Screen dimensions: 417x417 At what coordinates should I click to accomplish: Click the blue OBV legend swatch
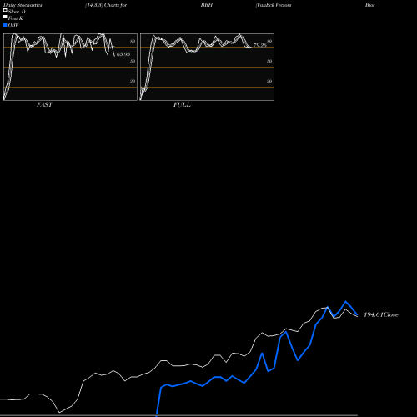5,25
